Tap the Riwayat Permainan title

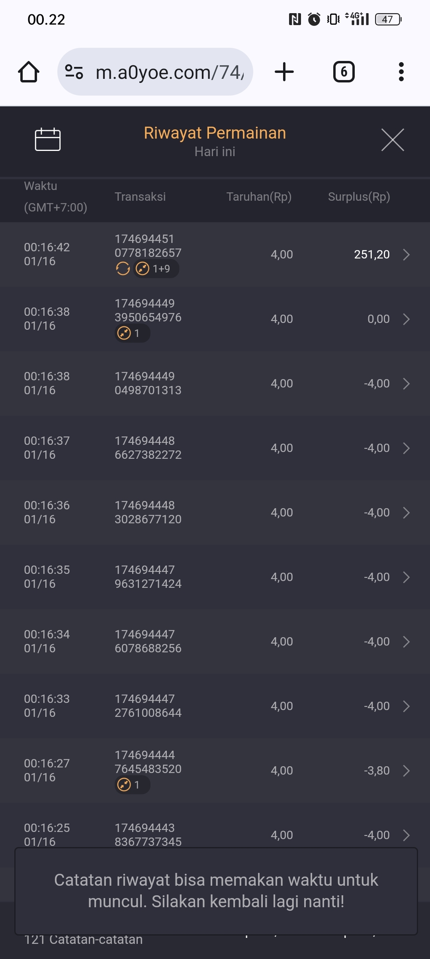[215, 133]
